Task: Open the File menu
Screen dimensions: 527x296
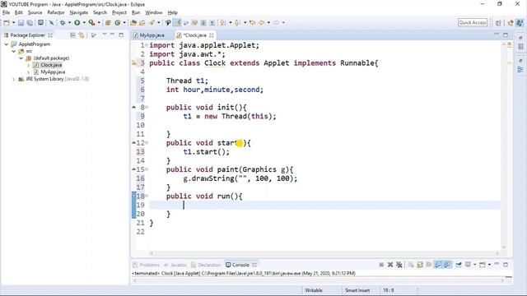Action: 6,12
